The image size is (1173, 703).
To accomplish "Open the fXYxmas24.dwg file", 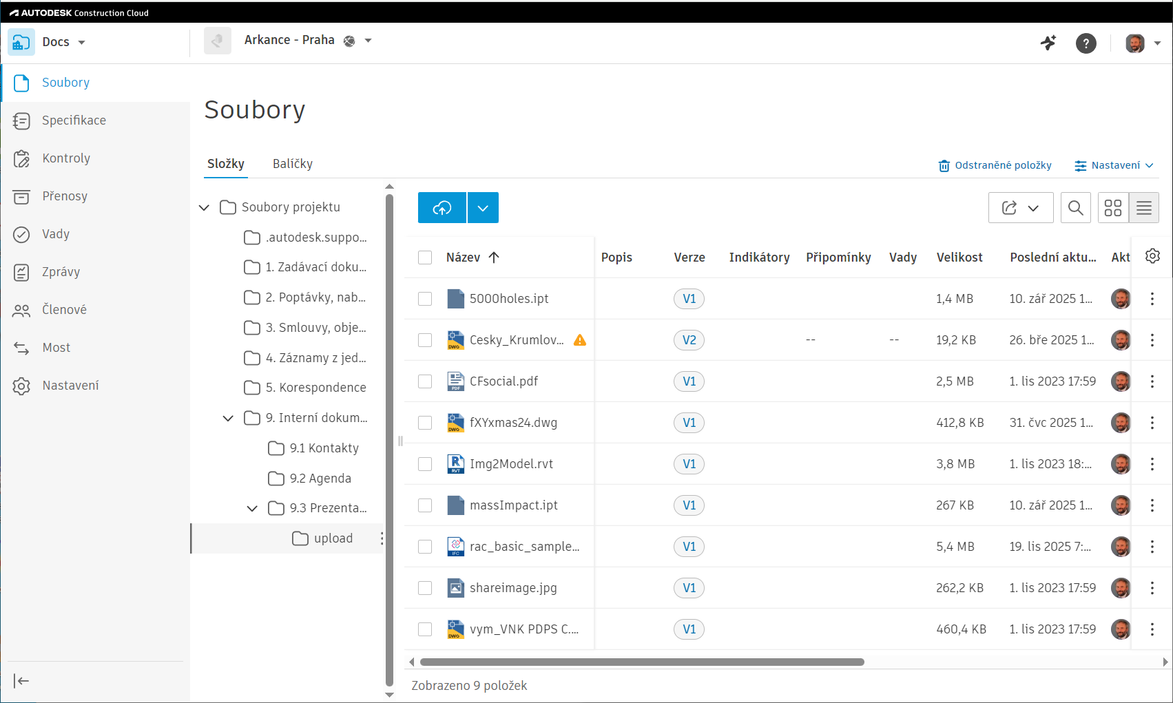I will tap(513, 423).
